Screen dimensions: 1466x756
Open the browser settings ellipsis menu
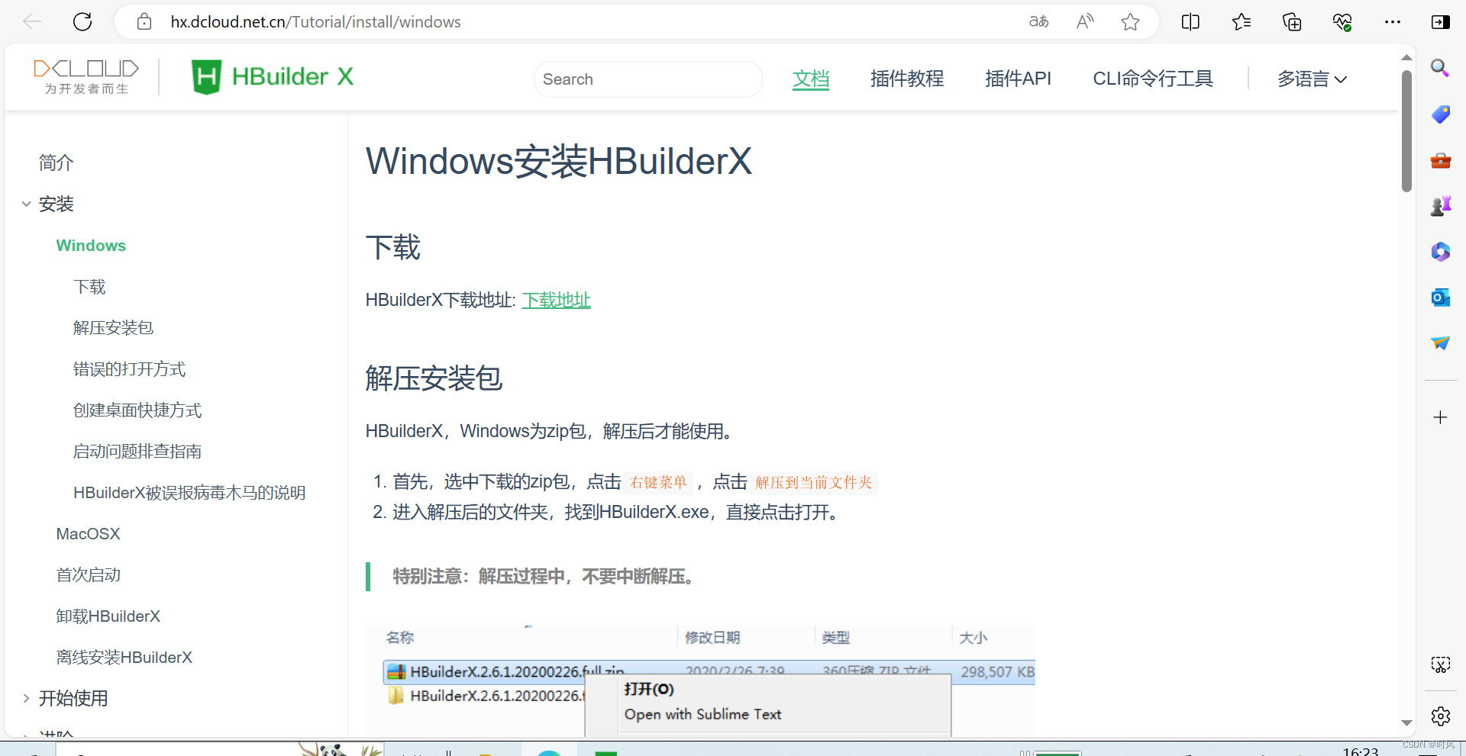1393,22
